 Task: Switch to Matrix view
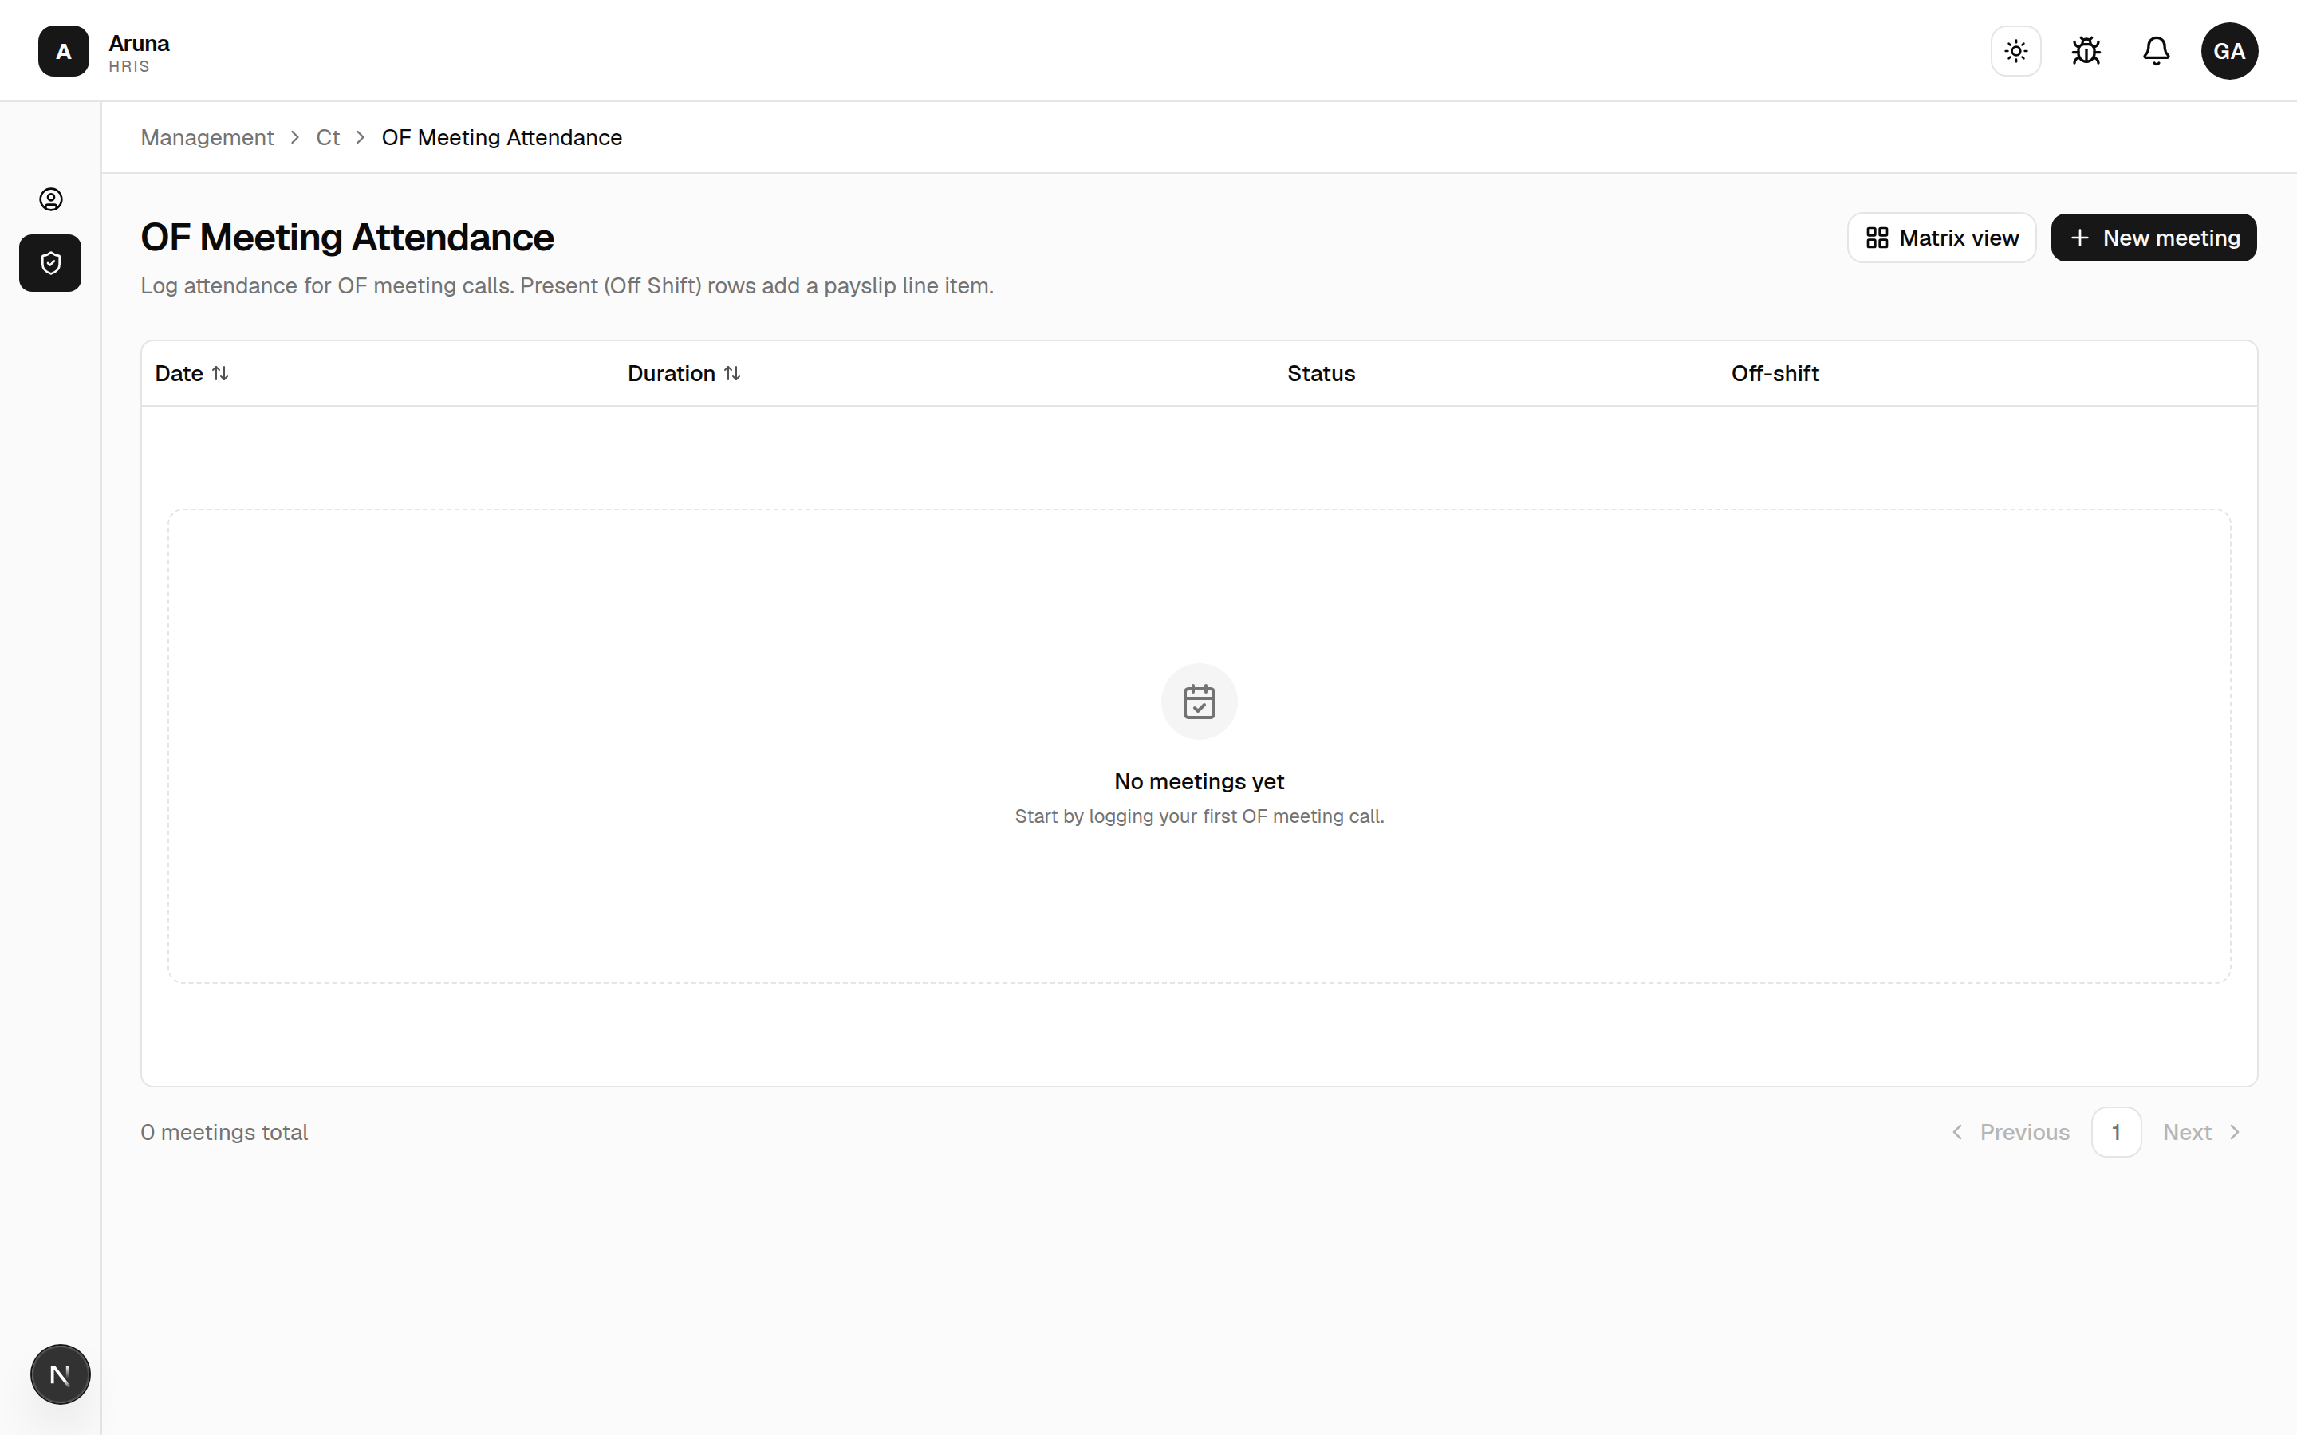pos(1941,238)
